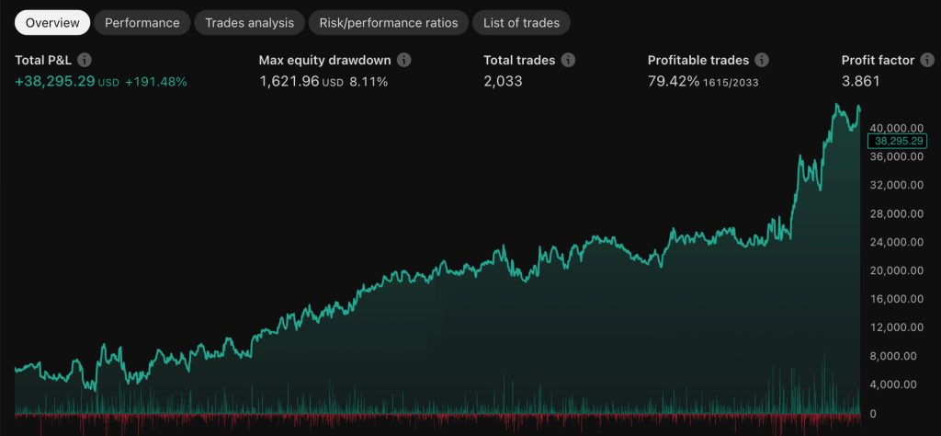Click the 12,000.00 axis label

(897, 327)
